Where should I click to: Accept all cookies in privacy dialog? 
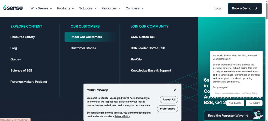[169, 100]
